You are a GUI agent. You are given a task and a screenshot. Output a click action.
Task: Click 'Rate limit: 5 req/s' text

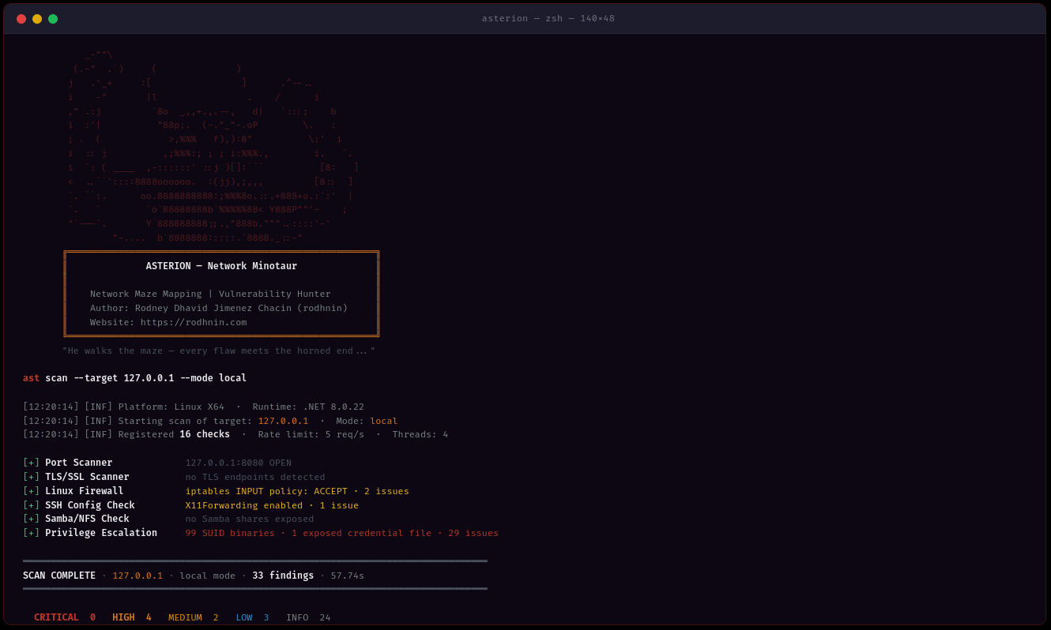311,434
